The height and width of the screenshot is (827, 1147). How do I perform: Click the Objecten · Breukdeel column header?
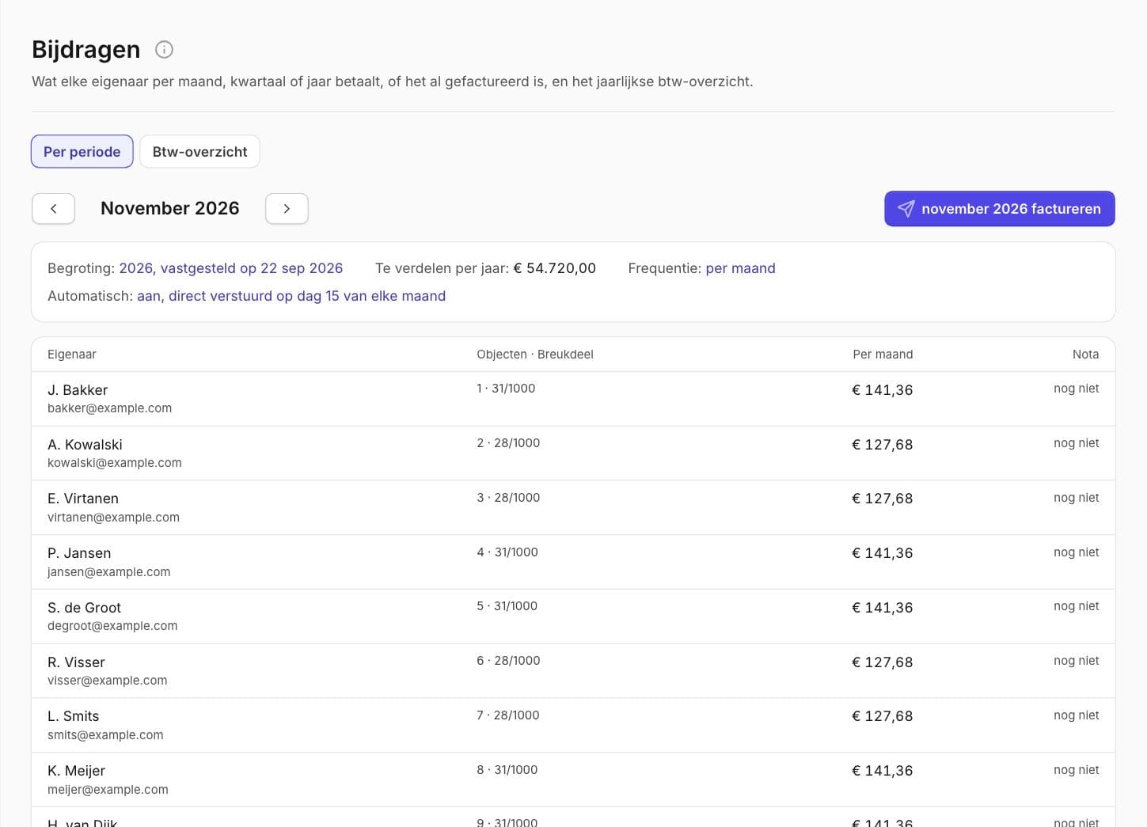pyautogui.click(x=535, y=355)
